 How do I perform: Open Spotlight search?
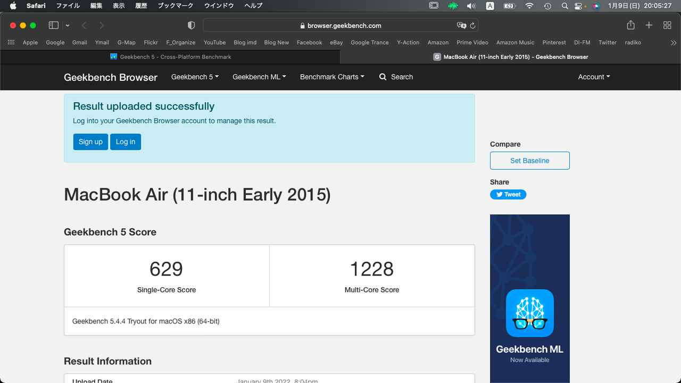pyautogui.click(x=564, y=6)
